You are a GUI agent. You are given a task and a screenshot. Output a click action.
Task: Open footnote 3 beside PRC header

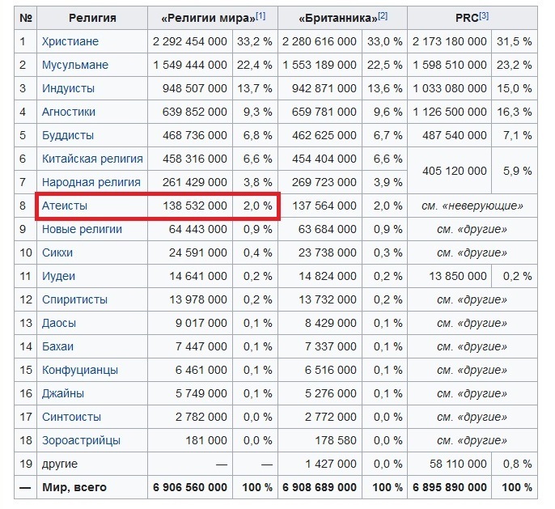pyautogui.click(x=484, y=15)
